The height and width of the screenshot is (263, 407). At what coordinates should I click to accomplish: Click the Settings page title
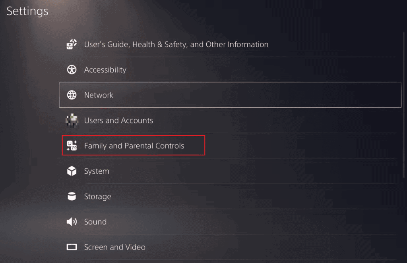point(27,11)
